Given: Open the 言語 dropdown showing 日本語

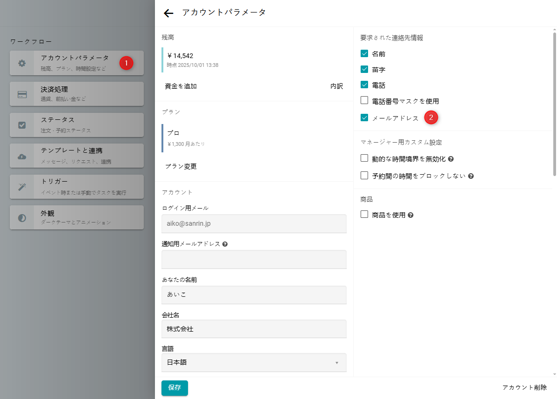Looking at the screenshot, I should pyautogui.click(x=254, y=362).
